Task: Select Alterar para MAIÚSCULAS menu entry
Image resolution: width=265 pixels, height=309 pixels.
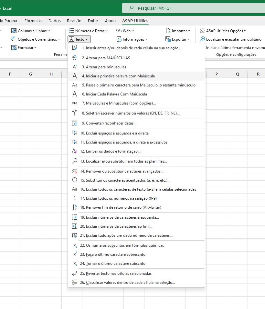Action: 136,58
